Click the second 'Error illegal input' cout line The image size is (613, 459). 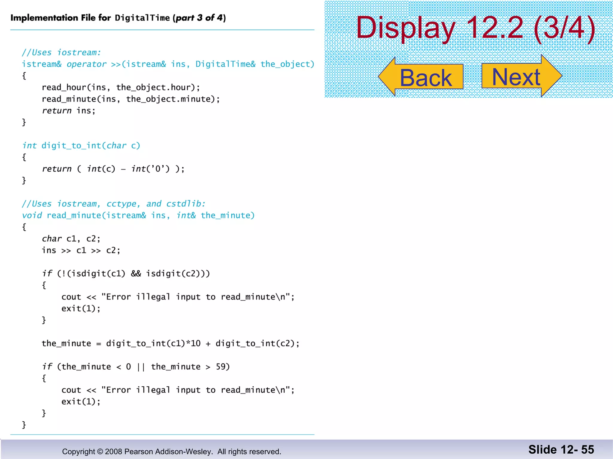(x=178, y=390)
